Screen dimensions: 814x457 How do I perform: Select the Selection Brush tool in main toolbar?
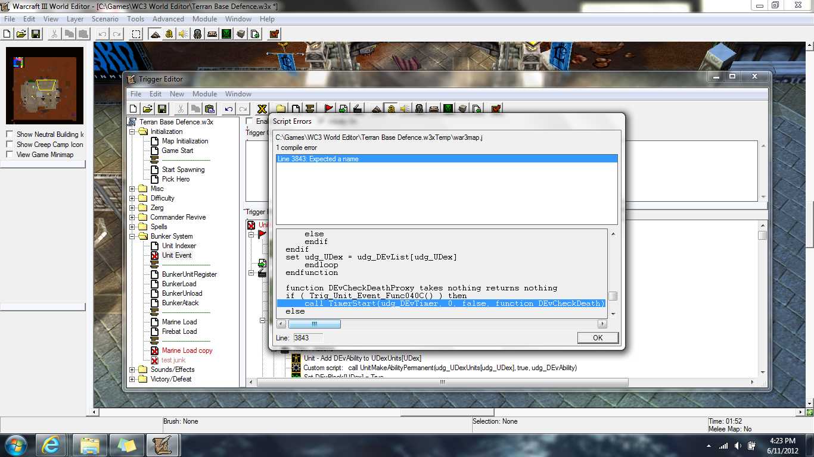click(136, 35)
